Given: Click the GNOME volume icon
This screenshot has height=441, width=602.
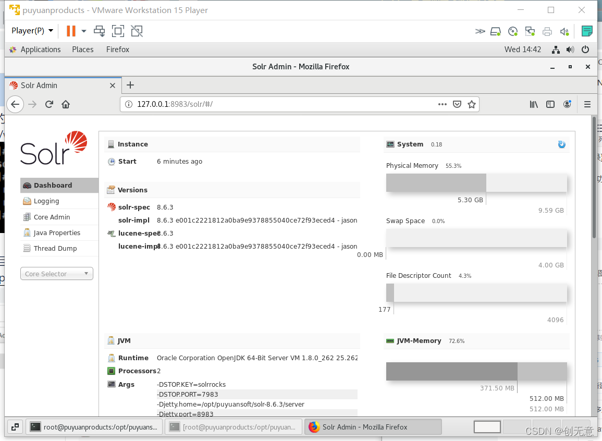Looking at the screenshot, I should (x=570, y=50).
